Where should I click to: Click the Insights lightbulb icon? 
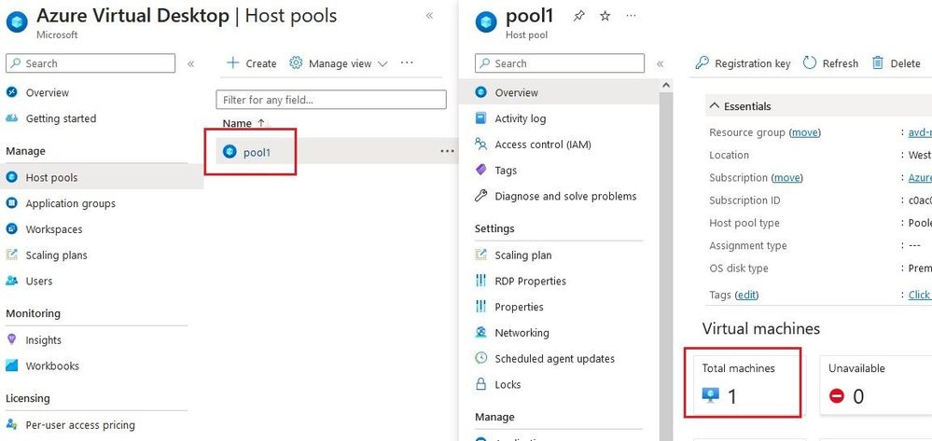11,339
